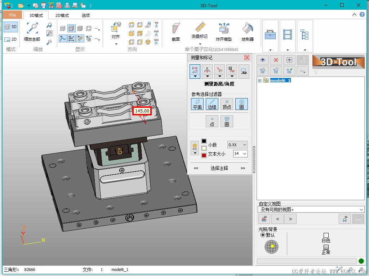This screenshot has height=276, width=369.
Task: Click the radius measurement tool icon
Action: pyautogui.click(x=207, y=72)
